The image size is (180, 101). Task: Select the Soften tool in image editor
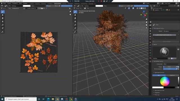pyautogui.click(x=3, y=15)
